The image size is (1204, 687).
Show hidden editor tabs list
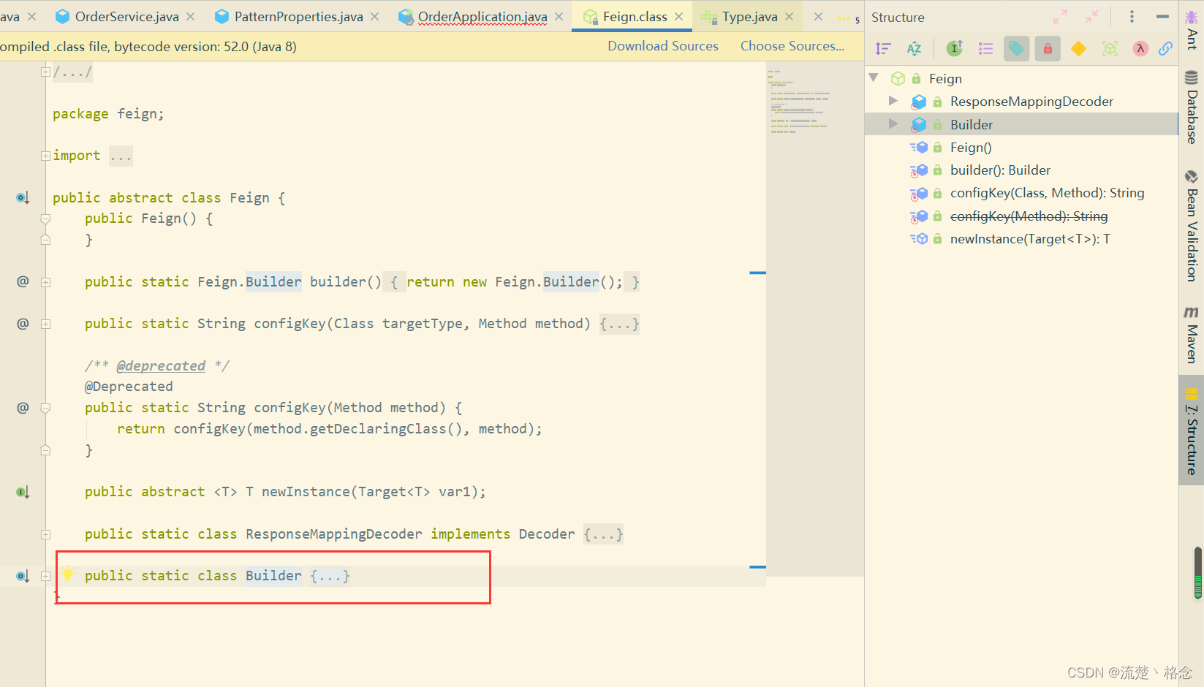point(848,18)
